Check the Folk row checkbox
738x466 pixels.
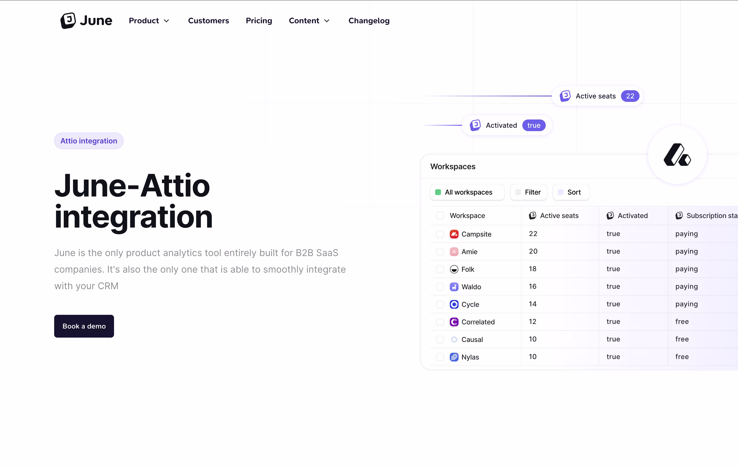click(440, 269)
